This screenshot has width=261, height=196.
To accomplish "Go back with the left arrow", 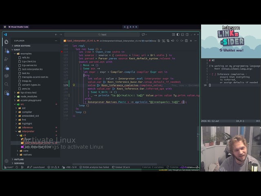I will pyautogui.click(x=56, y=34).
